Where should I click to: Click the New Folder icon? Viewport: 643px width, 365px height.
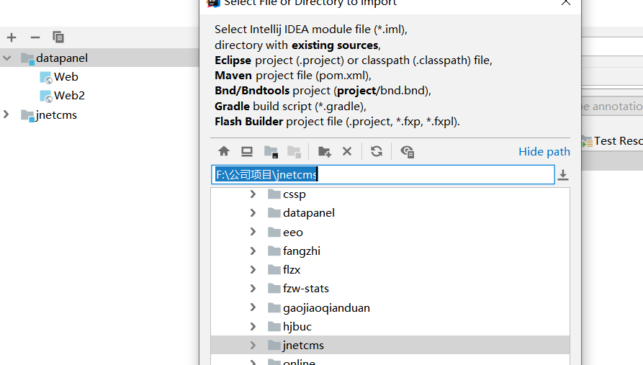[x=325, y=151]
